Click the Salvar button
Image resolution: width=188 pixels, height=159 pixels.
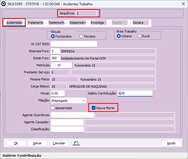(x=37, y=143)
